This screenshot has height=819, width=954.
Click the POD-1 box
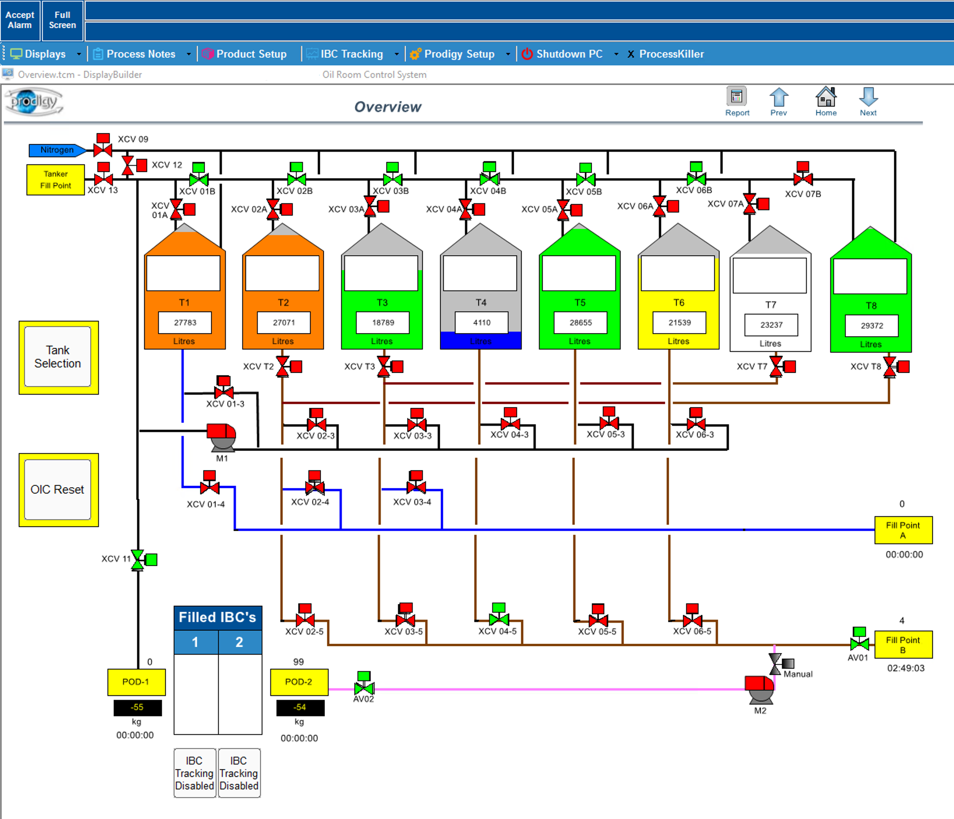pyautogui.click(x=136, y=682)
